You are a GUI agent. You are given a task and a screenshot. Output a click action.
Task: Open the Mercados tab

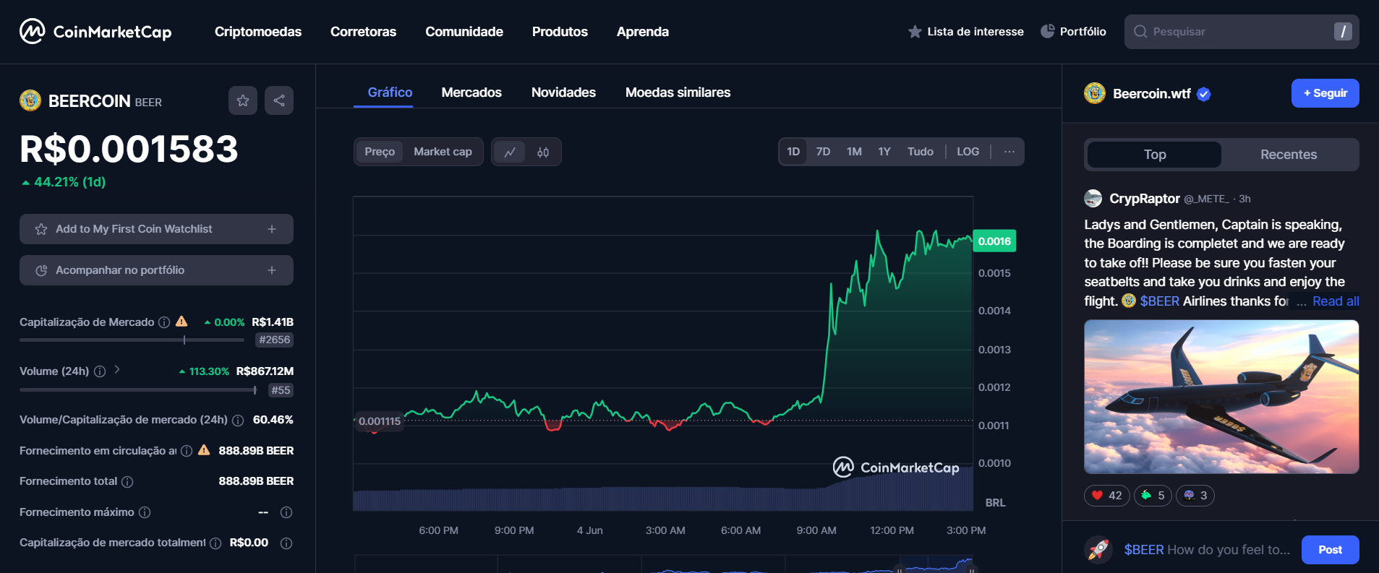click(471, 92)
